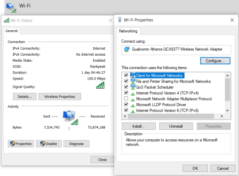The height and width of the screenshot is (176, 239).
Task: Close the Wi-Fi Status window with X
Action: (x=111, y=20)
